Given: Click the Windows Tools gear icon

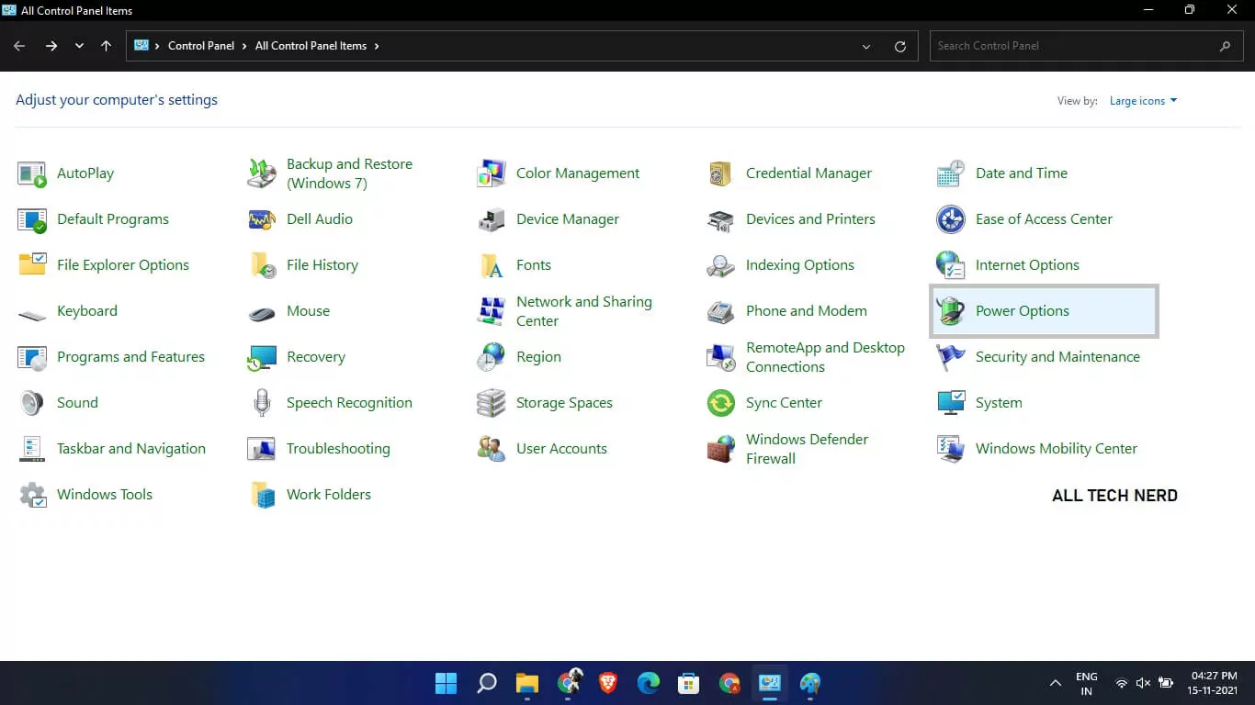Looking at the screenshot, I should coord(32,495).
